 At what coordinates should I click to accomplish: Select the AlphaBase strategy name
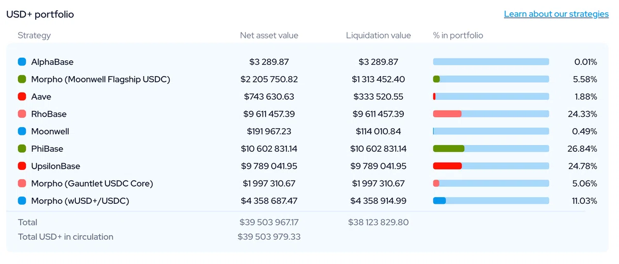[x=52, y=62]
